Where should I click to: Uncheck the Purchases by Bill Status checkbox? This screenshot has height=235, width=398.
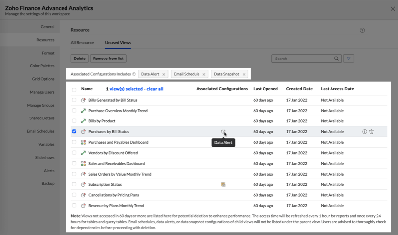pos(74,131)
